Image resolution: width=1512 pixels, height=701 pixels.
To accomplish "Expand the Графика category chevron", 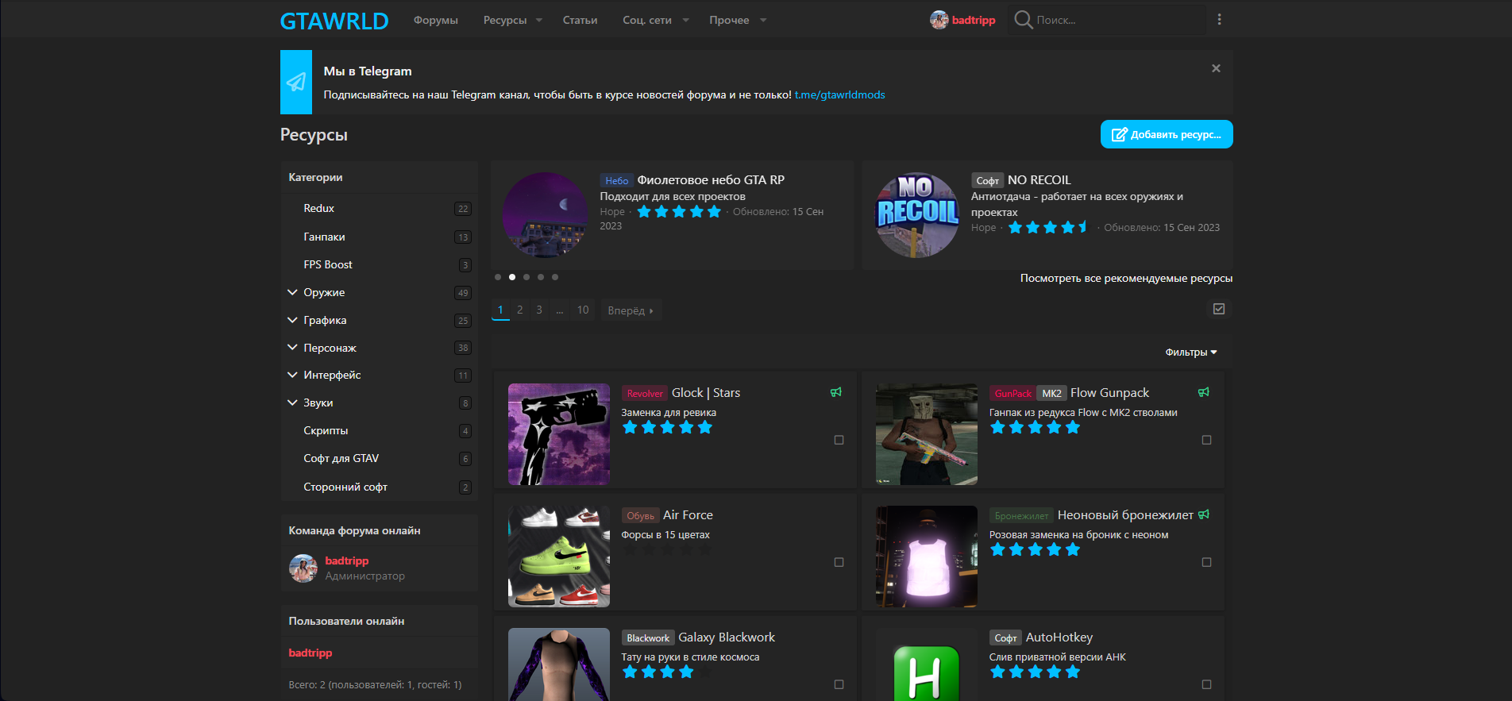I will pos(292,320).
